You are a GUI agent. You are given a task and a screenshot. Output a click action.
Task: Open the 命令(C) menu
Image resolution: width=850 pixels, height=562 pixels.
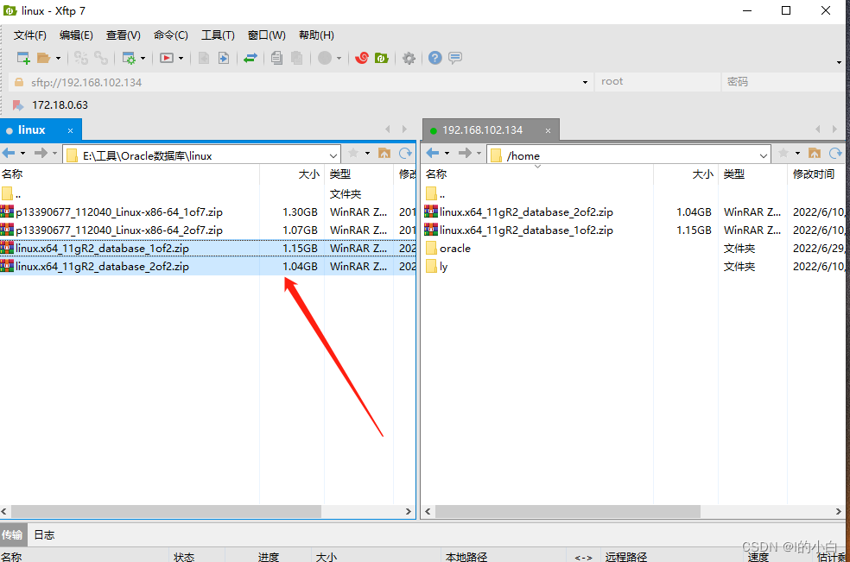171,35
